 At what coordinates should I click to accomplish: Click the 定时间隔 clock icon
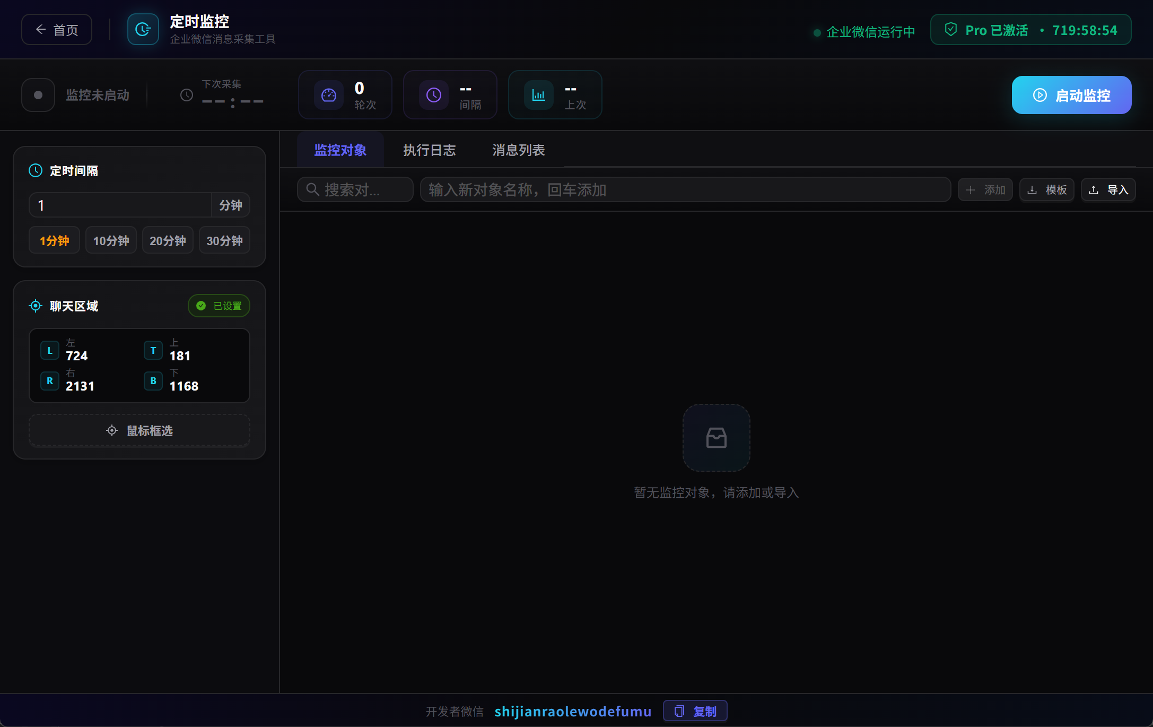[36, 170]
